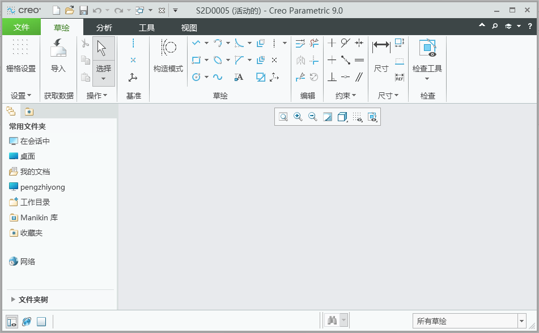Open the 所有草绘 selection filter dropdown
This screenshot has height=333, width=539.
pyautogui.click(x=521, y=321)
